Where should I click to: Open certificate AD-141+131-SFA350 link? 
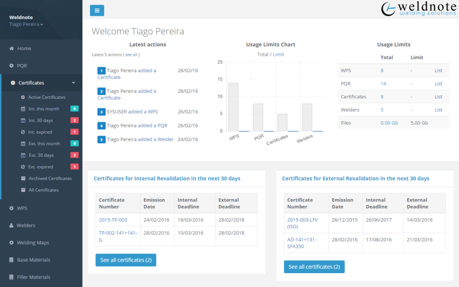(x=302, y=243)
